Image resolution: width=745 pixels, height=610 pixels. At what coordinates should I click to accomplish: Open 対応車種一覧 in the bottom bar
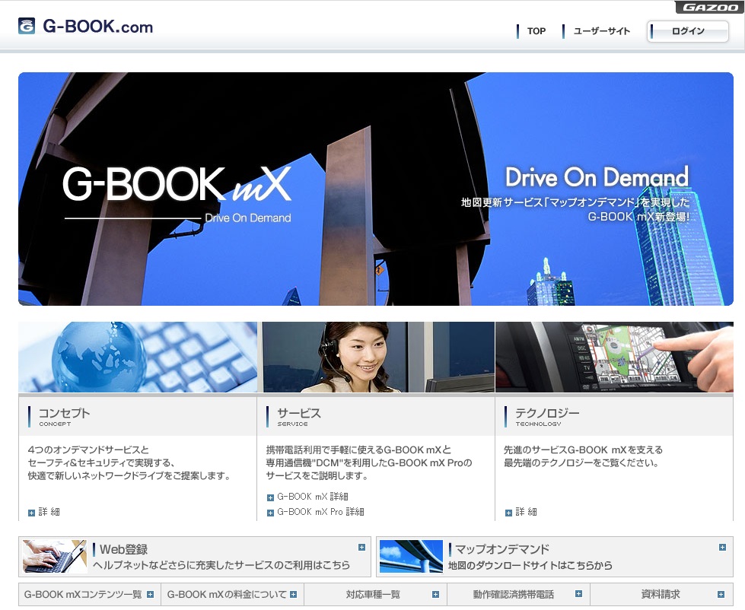tap(374, 595)
